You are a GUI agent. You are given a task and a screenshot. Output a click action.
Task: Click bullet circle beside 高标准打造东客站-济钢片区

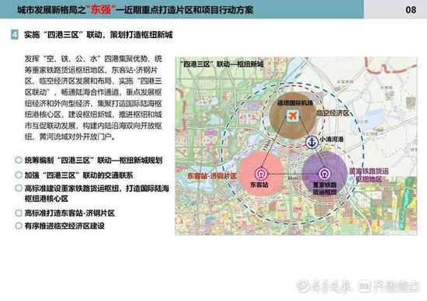coord(19,213)
